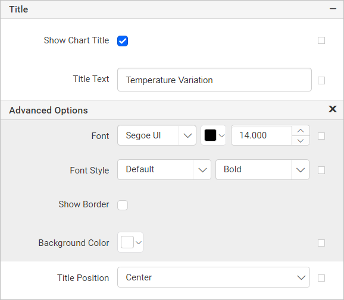Tick the small box beside Background Color row
Viewport: 344px width, 300px height.
(x=321, y=243)
